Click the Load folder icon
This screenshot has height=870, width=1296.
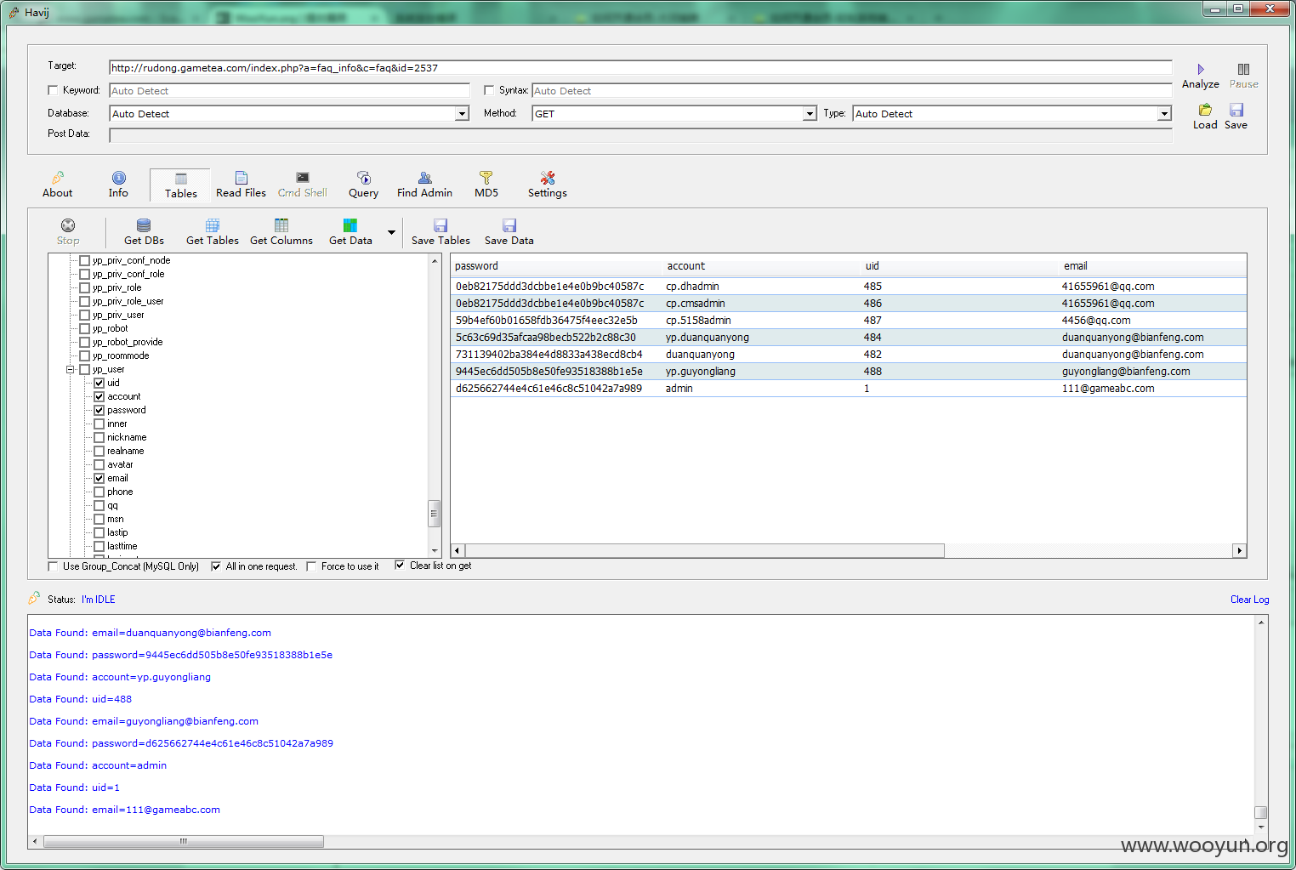pos(1205,110)
